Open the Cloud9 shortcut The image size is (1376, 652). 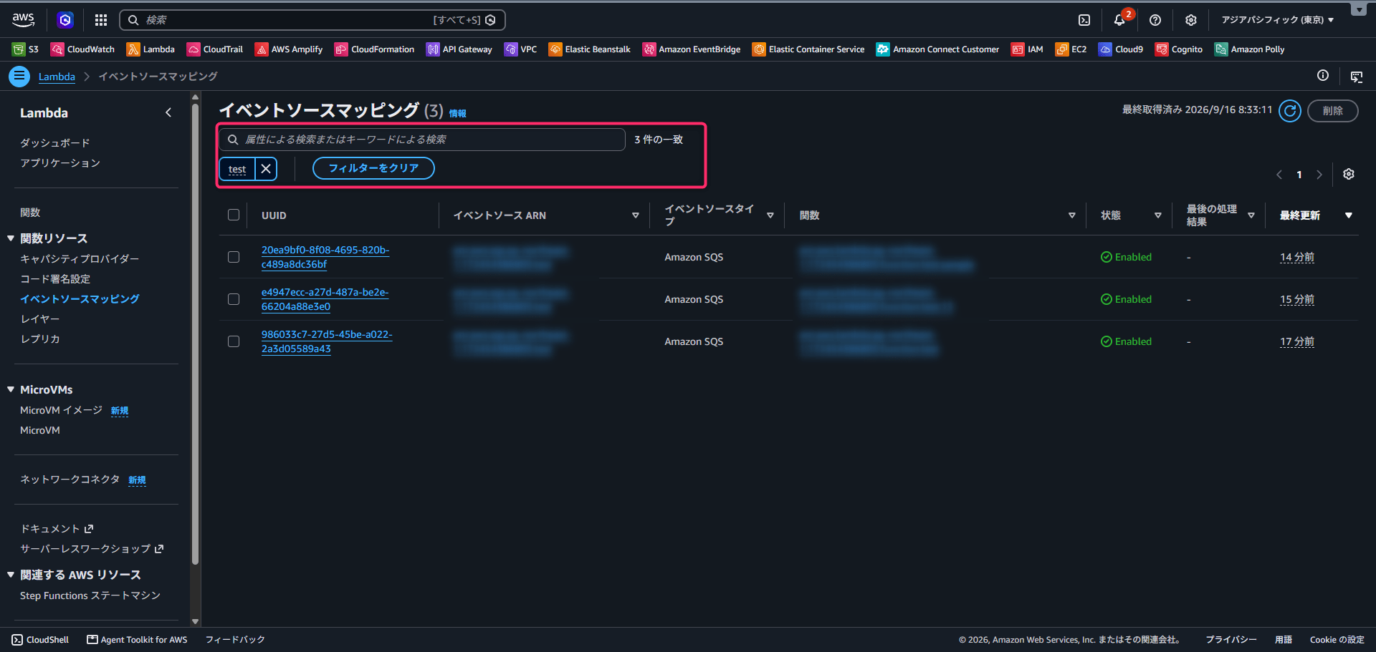point(1121,49)
